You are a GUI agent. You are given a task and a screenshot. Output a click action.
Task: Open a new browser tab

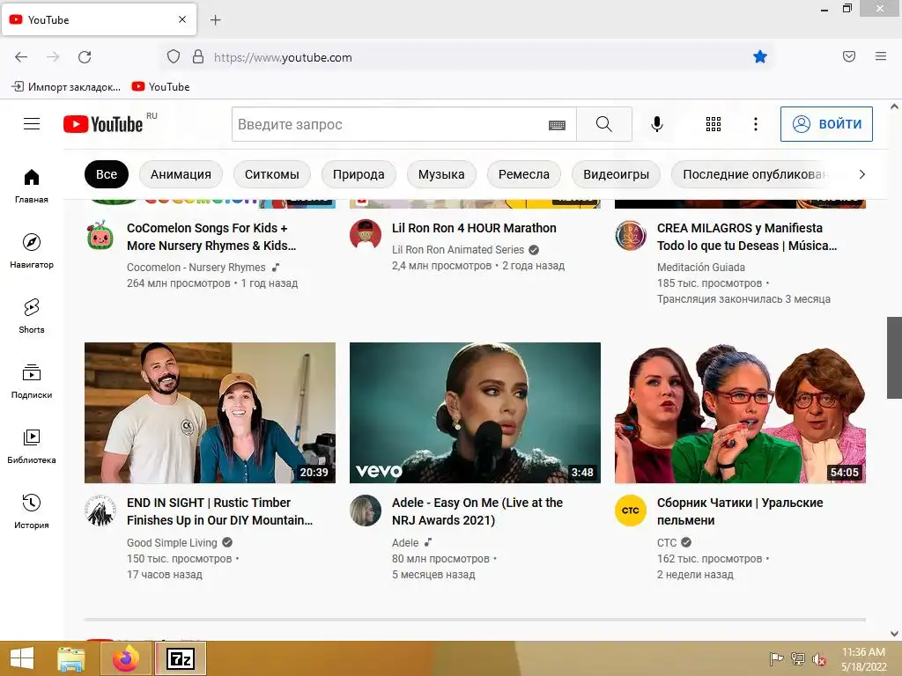click(215, 20)
